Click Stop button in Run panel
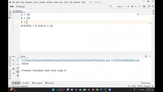The height and width of the screenshot is (92, 163). pyautogui.click(x=13, y=64)
